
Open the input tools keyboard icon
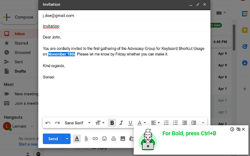tap(219, 13)
